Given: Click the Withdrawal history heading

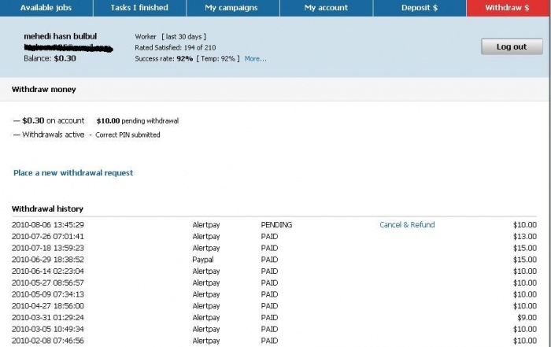Looking at the screenshot, I should tap(47, 209).
